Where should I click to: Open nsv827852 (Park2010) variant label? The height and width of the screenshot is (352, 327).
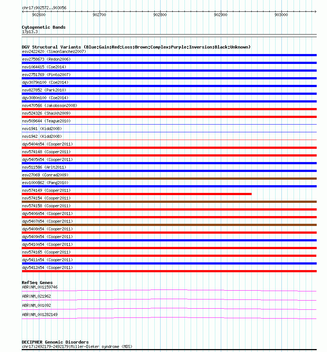click(44, 90)
